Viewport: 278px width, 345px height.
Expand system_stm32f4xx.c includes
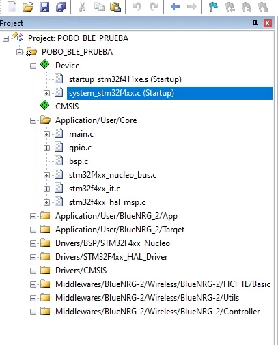click(x=46, y=93)
